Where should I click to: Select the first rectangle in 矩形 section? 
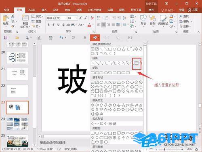(x=93, y=73)
